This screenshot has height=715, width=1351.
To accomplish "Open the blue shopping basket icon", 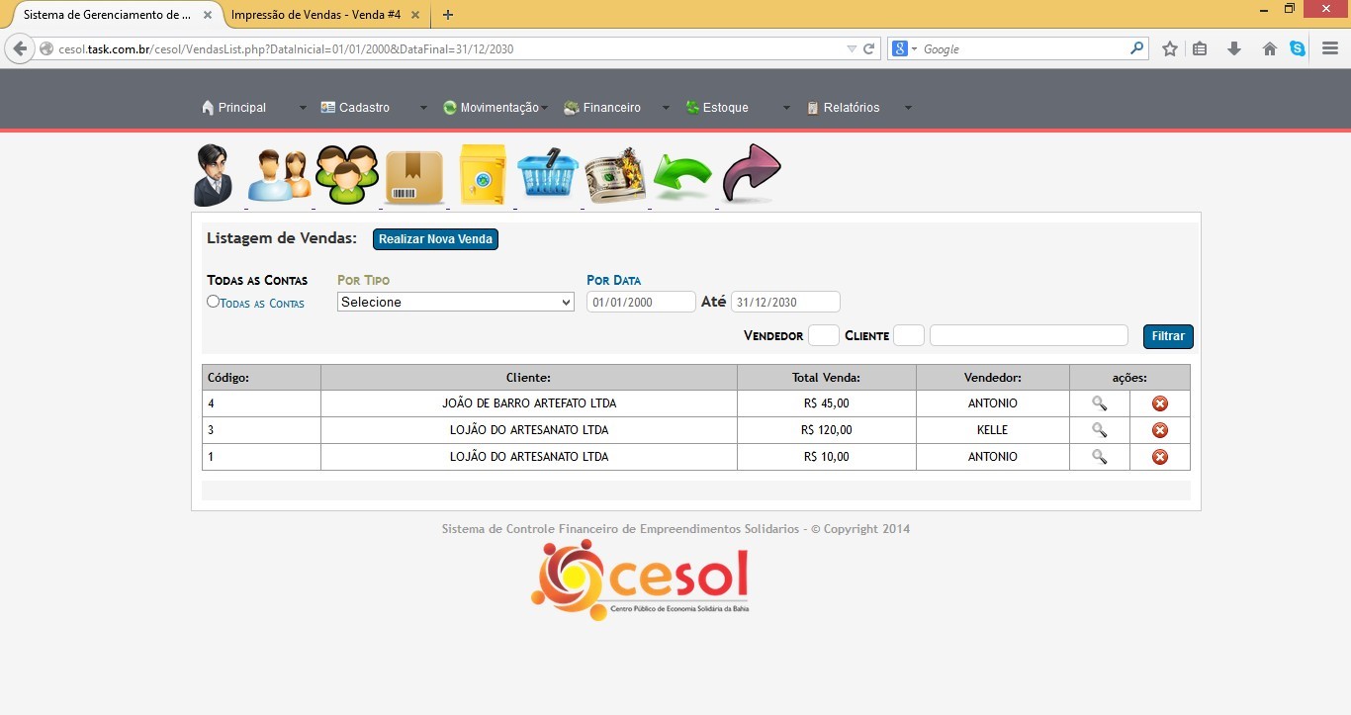I will 548,175.
